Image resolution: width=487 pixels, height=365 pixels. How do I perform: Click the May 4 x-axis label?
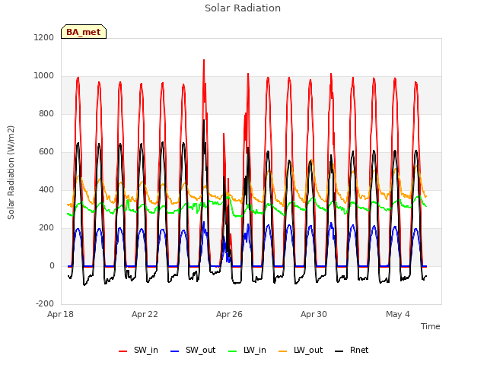click(398, 314)
